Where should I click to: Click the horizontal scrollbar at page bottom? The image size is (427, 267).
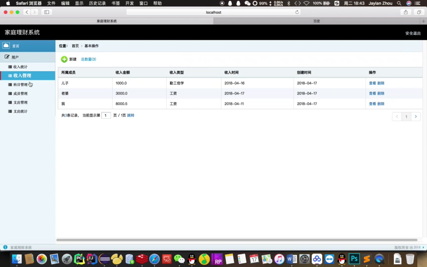[x=237, y=240]
